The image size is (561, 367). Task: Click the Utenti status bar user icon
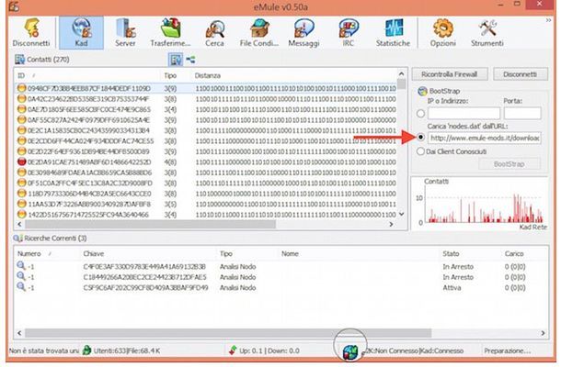[x=86, y=350]
